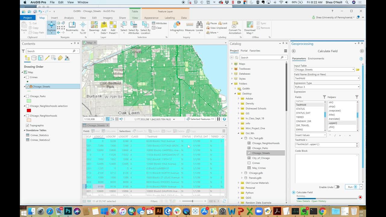Open the attribute table options menu

pyautogui.click(x=224, y=131)
